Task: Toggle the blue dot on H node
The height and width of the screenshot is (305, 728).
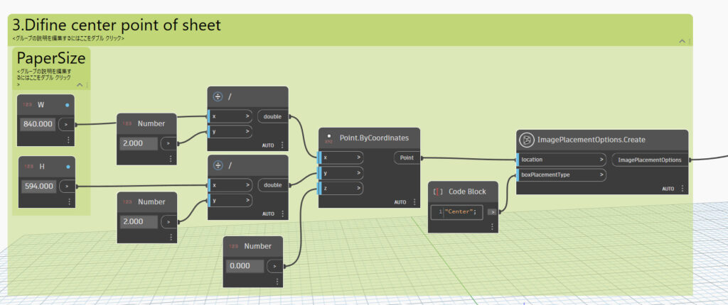Action: coord(67,167)
